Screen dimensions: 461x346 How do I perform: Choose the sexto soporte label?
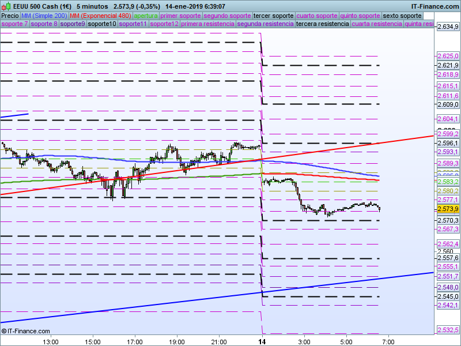(402, 16)
